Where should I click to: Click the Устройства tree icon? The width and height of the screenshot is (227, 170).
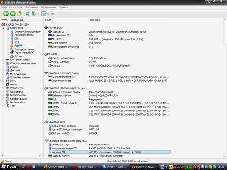(x=8, y=88)
